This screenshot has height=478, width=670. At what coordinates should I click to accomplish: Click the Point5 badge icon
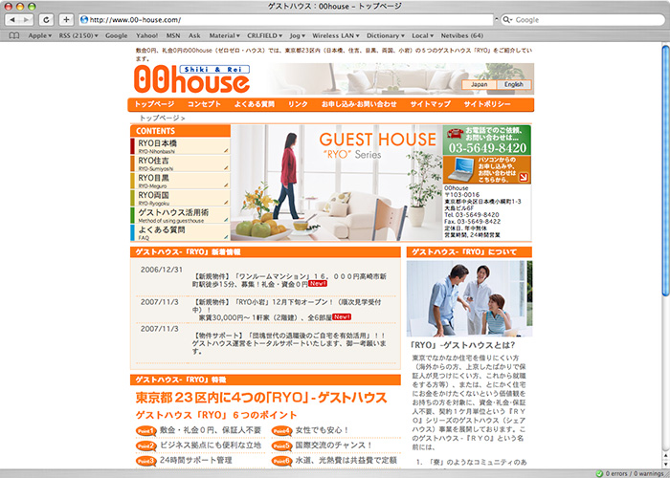[x=281, y=446]
